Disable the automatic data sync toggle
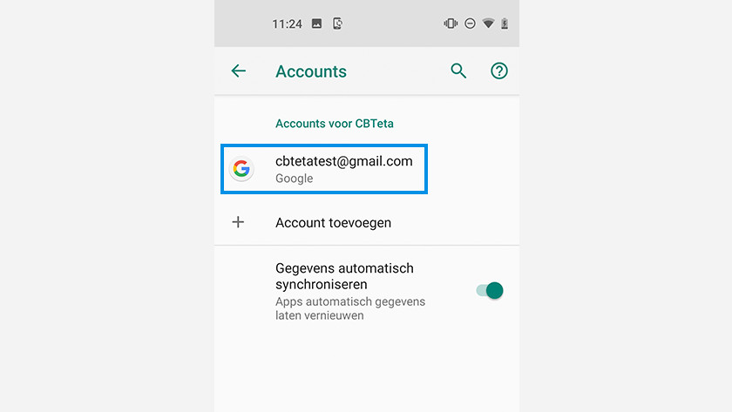 tap(489, 291)
